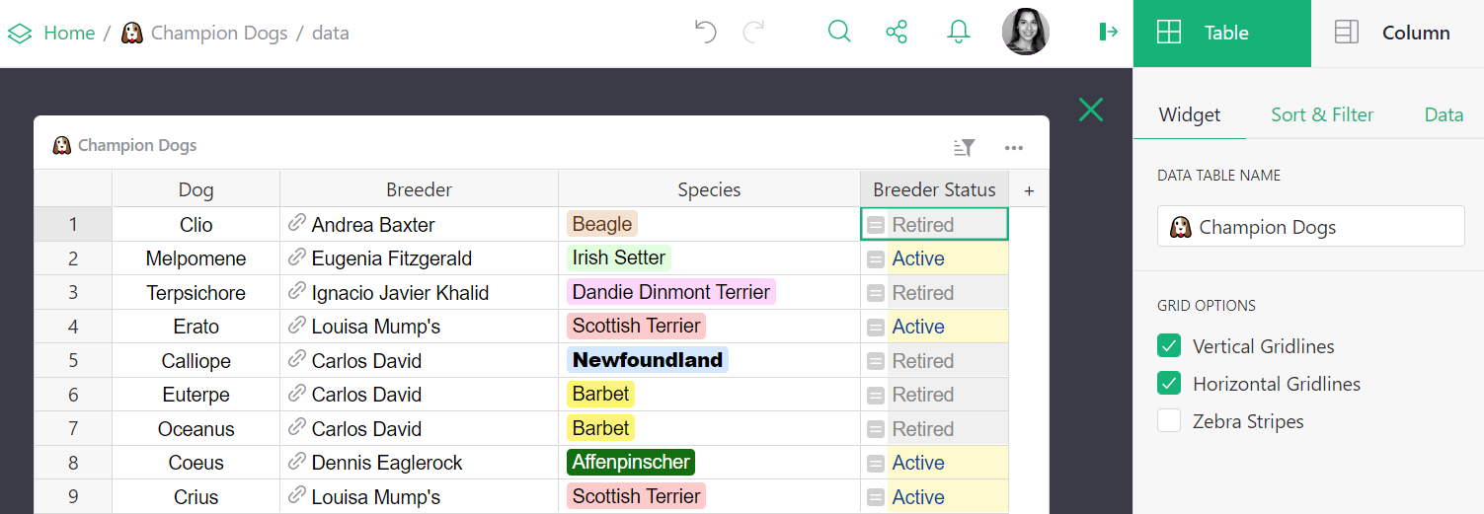The height and width of the screenshot is (514, 1484).
Task: Open notifications bell icon
Action: tap(958, 33)
